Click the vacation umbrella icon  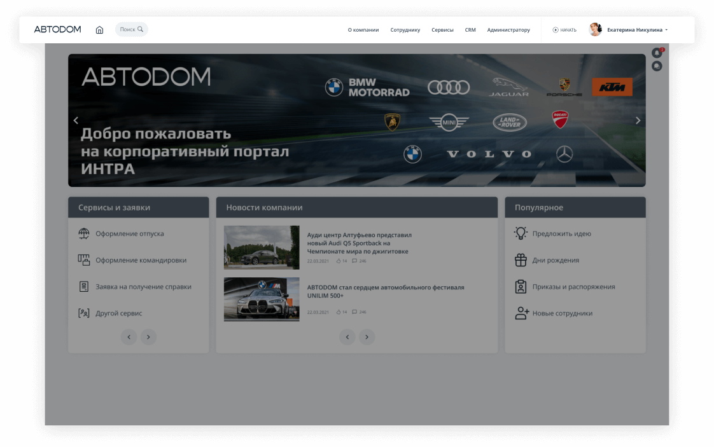tap(84, 233)
